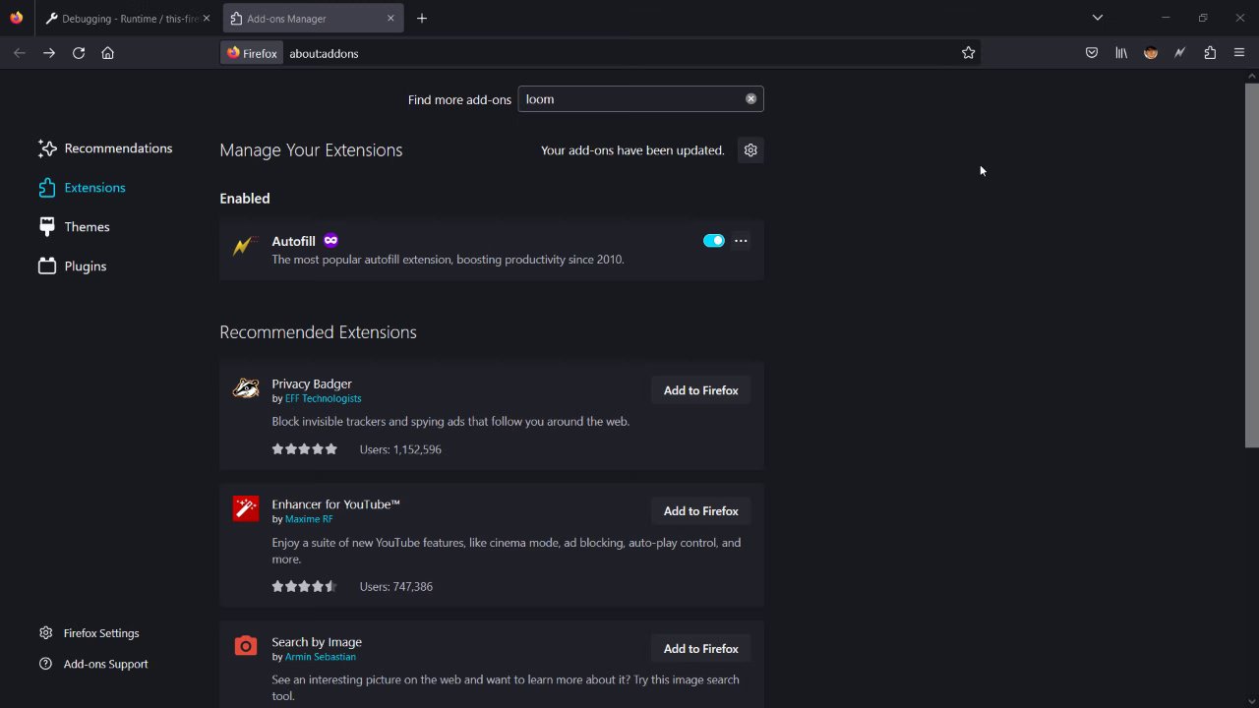Screen dimensions: 1259x708
Task: Expand the list all tabs chevron
Action: [x=1098, y=18]
